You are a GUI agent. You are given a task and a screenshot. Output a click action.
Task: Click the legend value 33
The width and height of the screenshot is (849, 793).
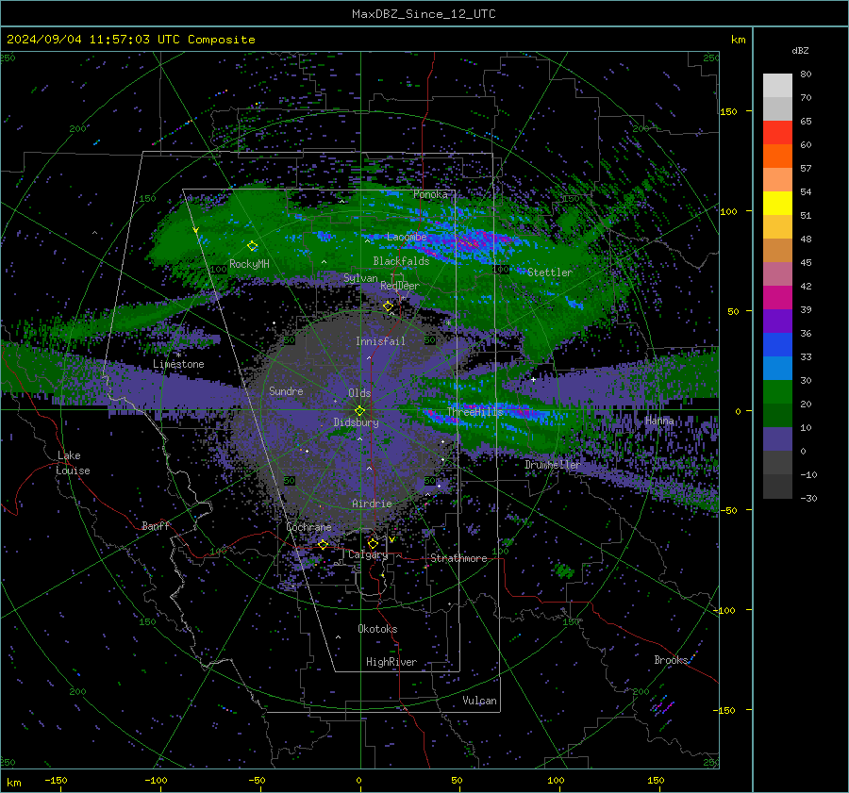point(806,356)
